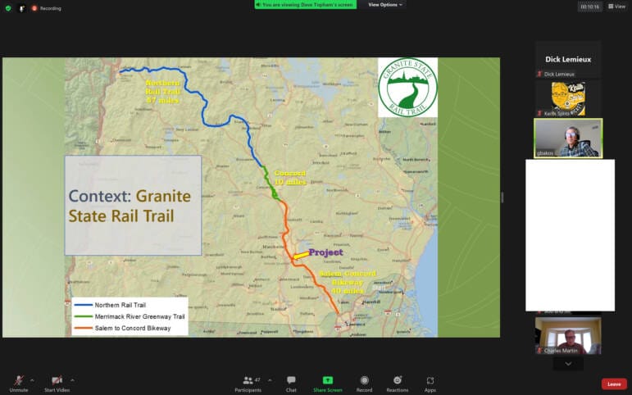Image resolution: width=632 pixels, height=395 pixels.
Task: Click the Granite State Rail Trail logo
Action: click(407, 88)
